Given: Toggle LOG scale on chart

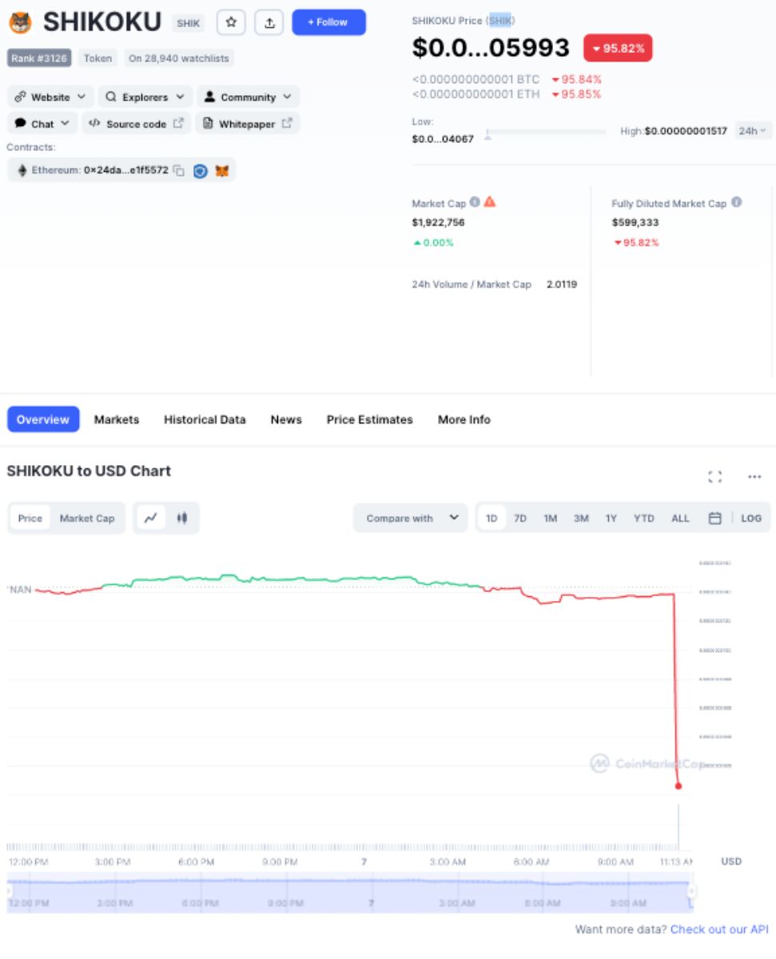Looking at the screenshot, I should tap(751, 518).
